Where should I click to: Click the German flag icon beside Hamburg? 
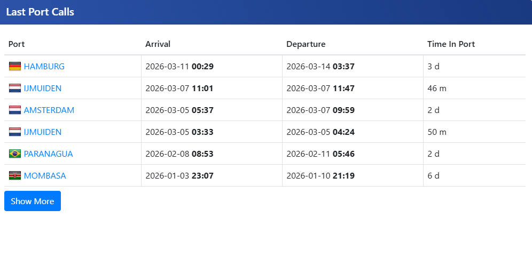click(x=15, y=67)
